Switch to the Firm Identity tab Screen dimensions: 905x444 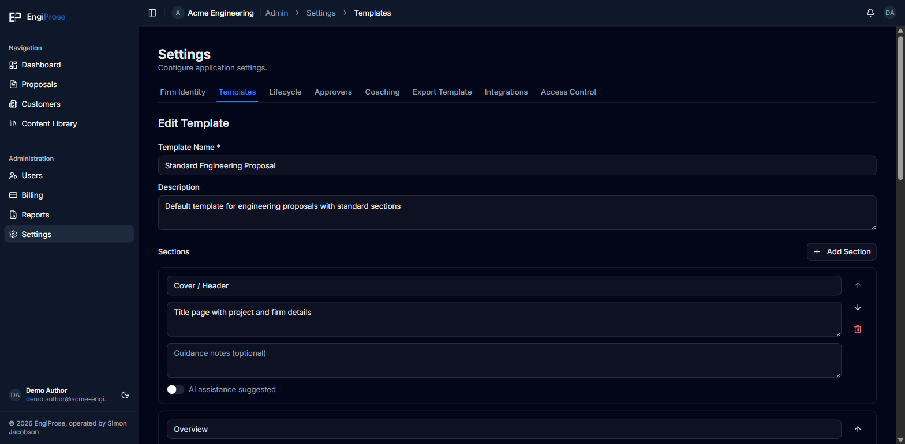183,92
